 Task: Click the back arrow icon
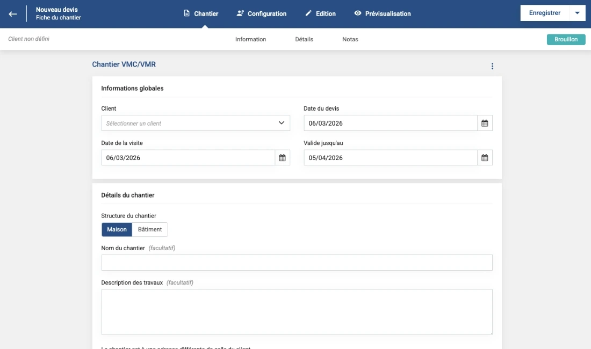tap(13, 14)
